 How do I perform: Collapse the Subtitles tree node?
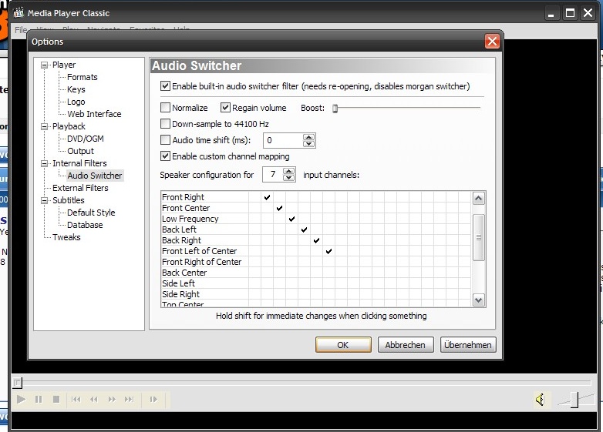(x=45, y=200)
